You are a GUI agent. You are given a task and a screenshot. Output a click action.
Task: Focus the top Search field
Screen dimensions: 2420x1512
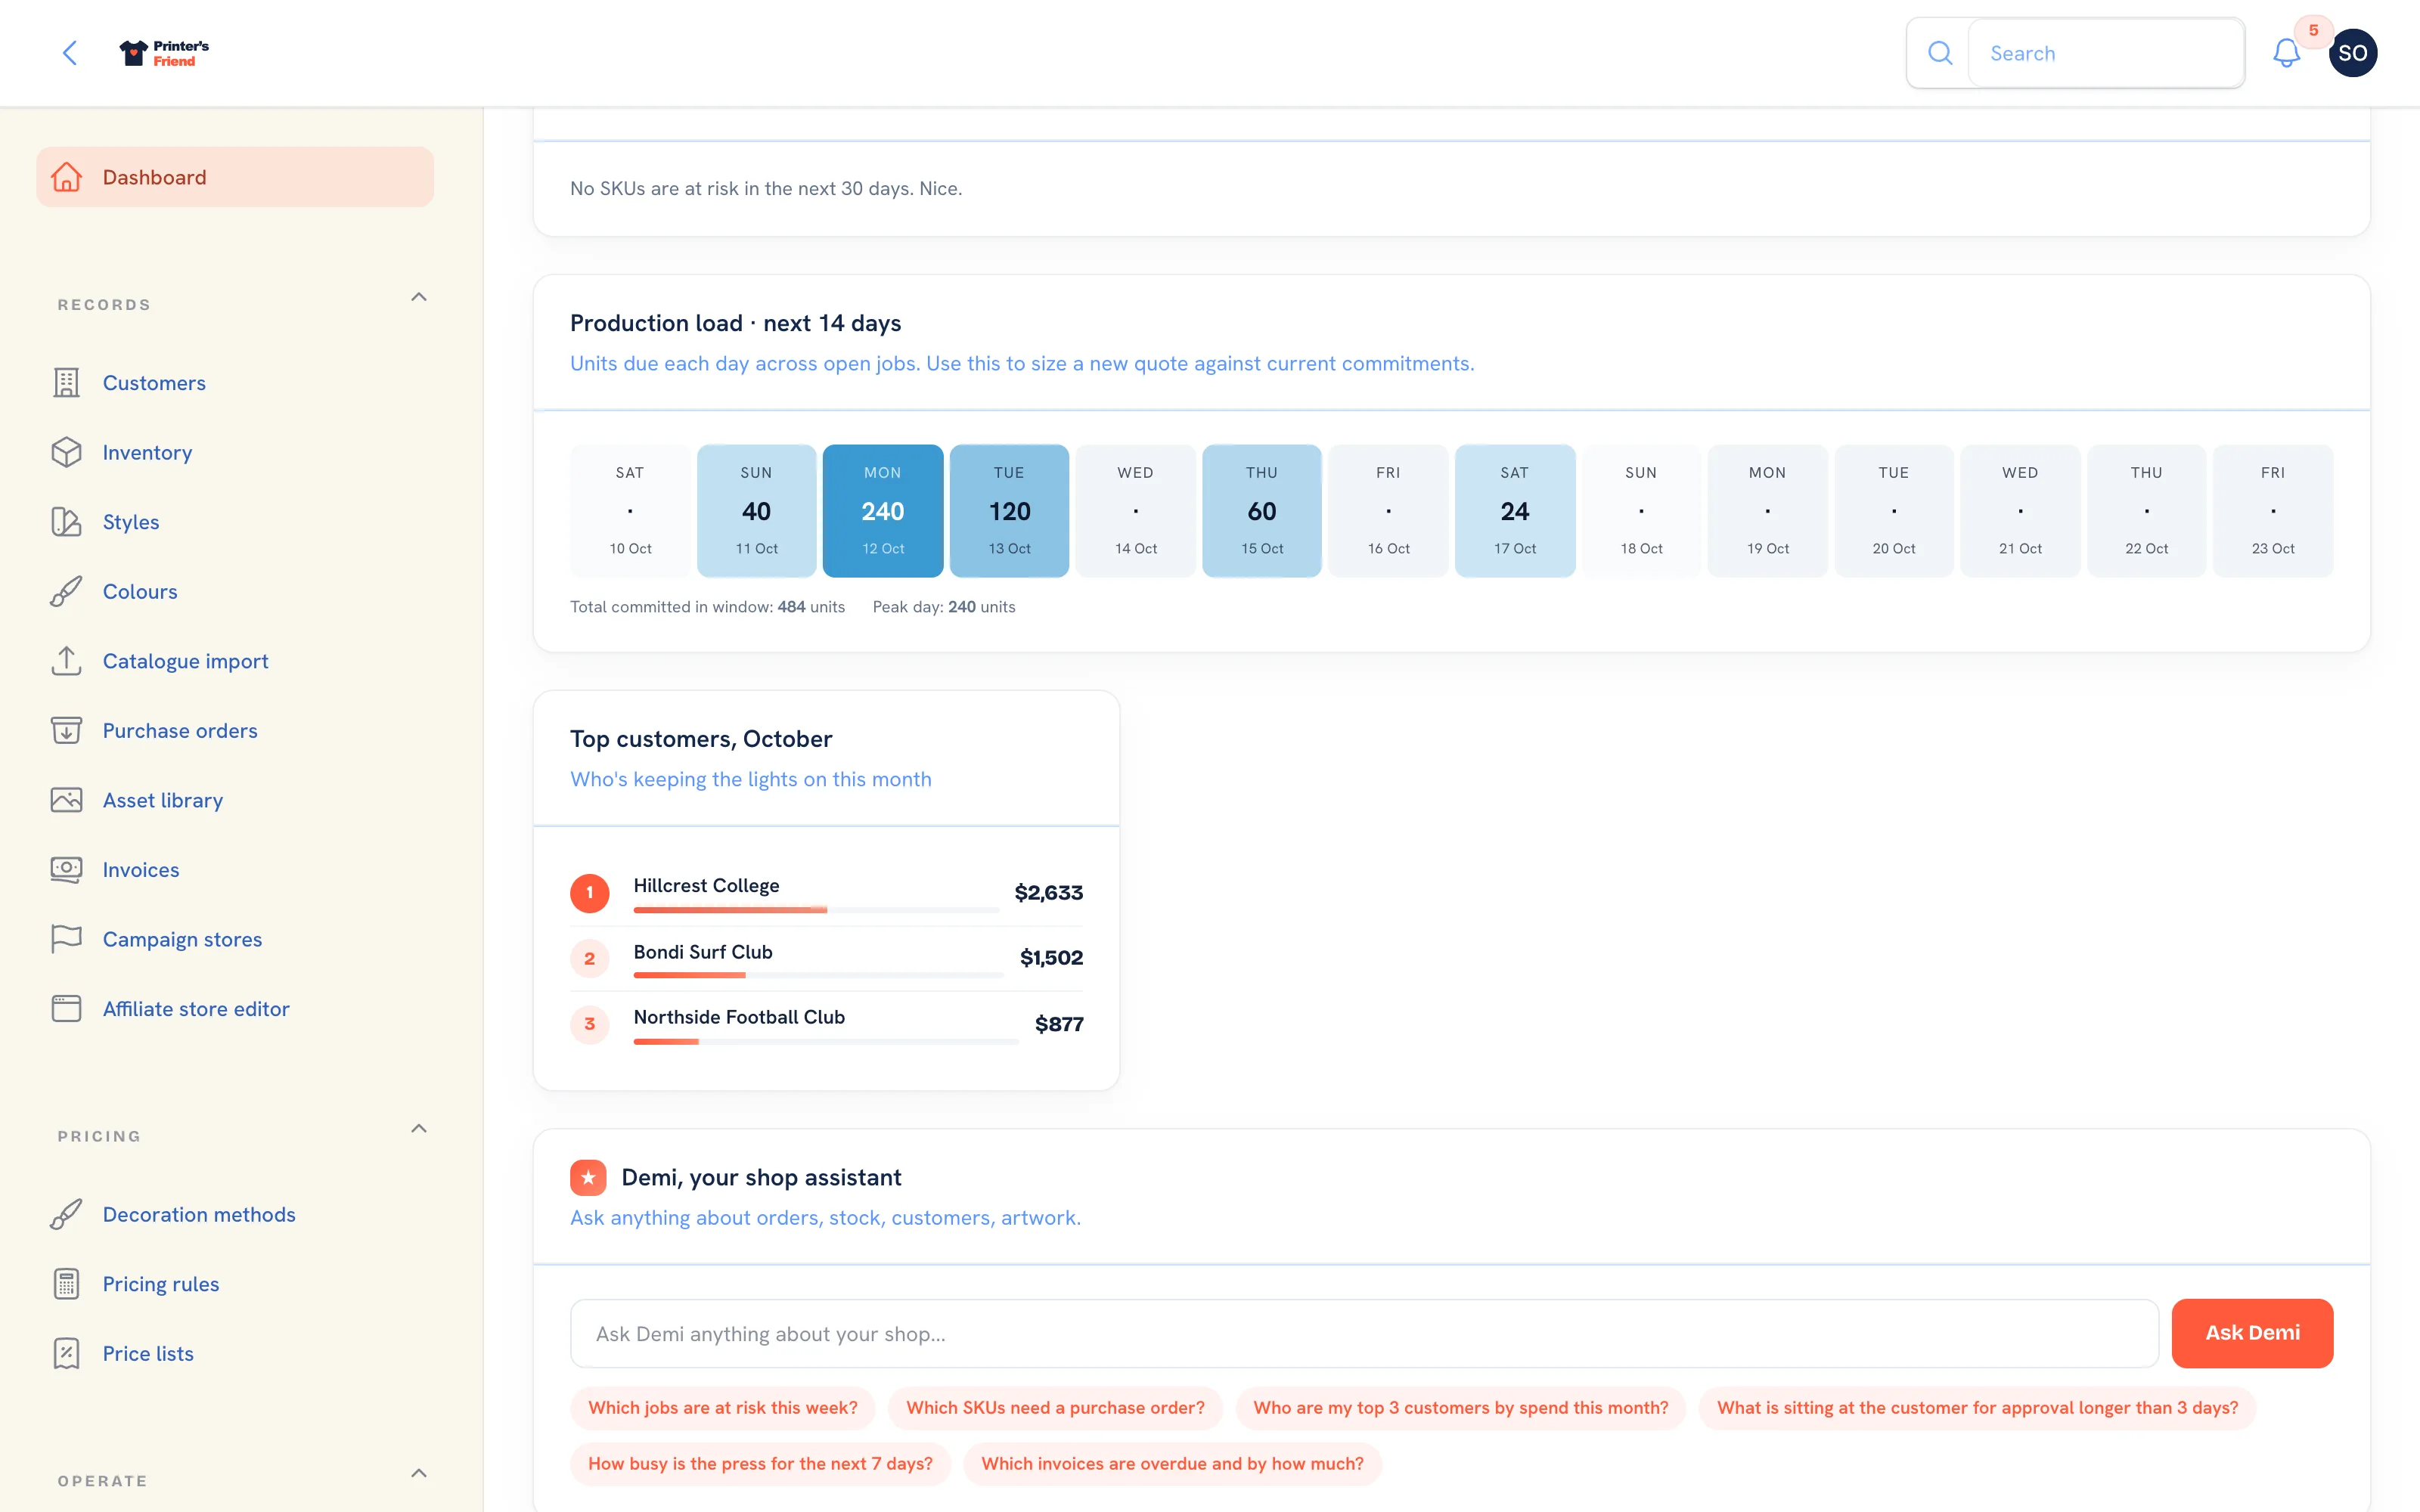(x=2106, y=53)
